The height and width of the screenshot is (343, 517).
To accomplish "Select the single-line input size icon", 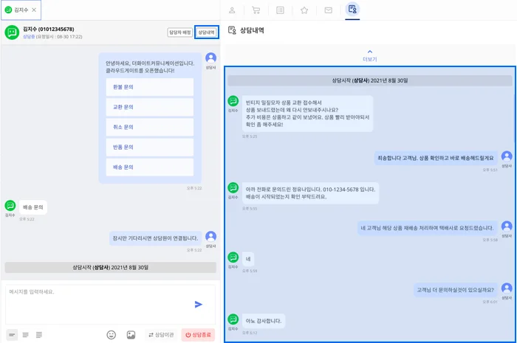I will pos(12,335).
